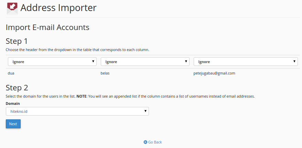Expand the Domain dropdown showing hitekno.id
The width and height of the screenshot is (302, 148).
77,111
